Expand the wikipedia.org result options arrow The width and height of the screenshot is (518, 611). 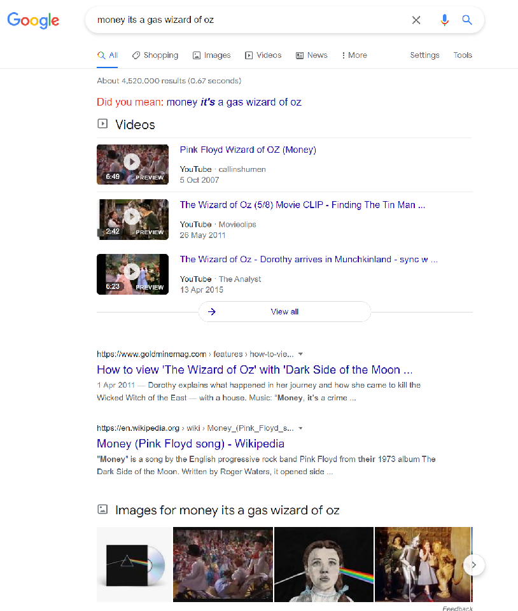pyautogui.click(x=300, y=428)
